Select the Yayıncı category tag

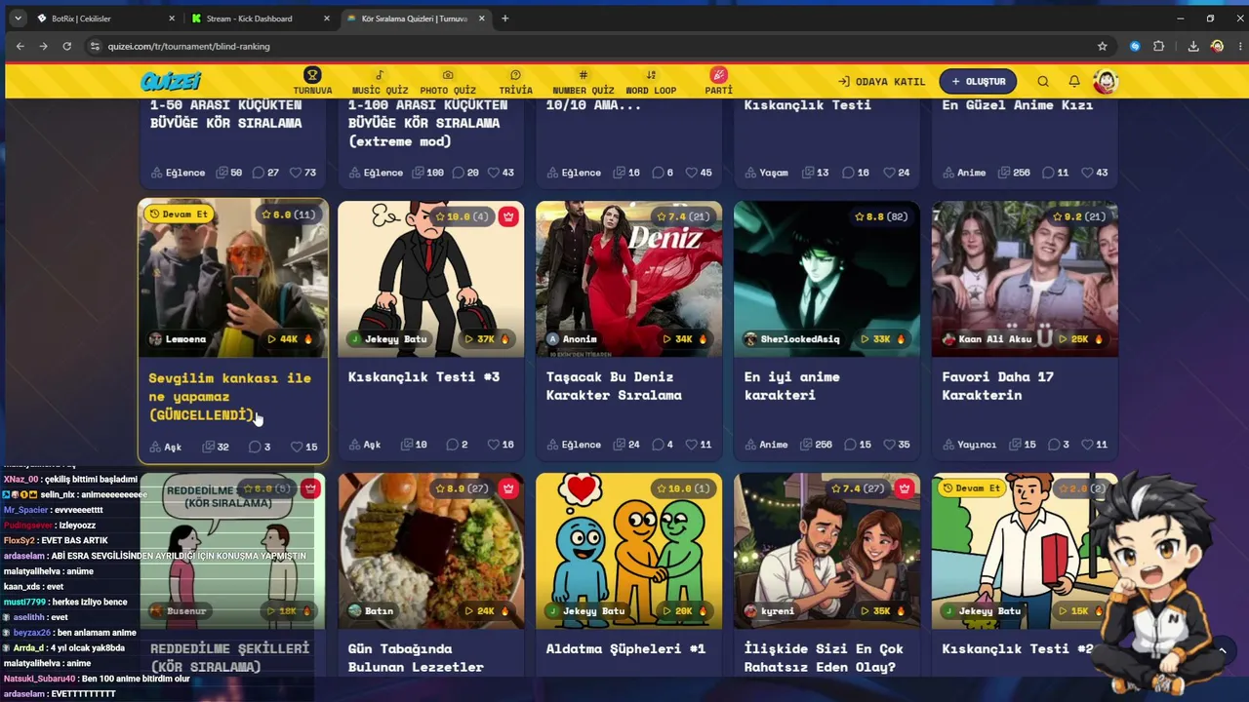[969, 445]
